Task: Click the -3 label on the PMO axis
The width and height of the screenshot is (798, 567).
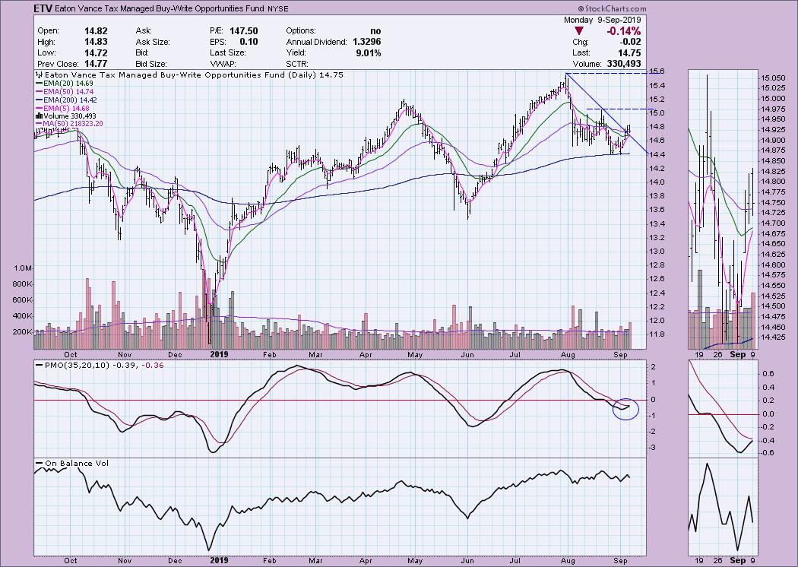Action: (x=653, y=448)
